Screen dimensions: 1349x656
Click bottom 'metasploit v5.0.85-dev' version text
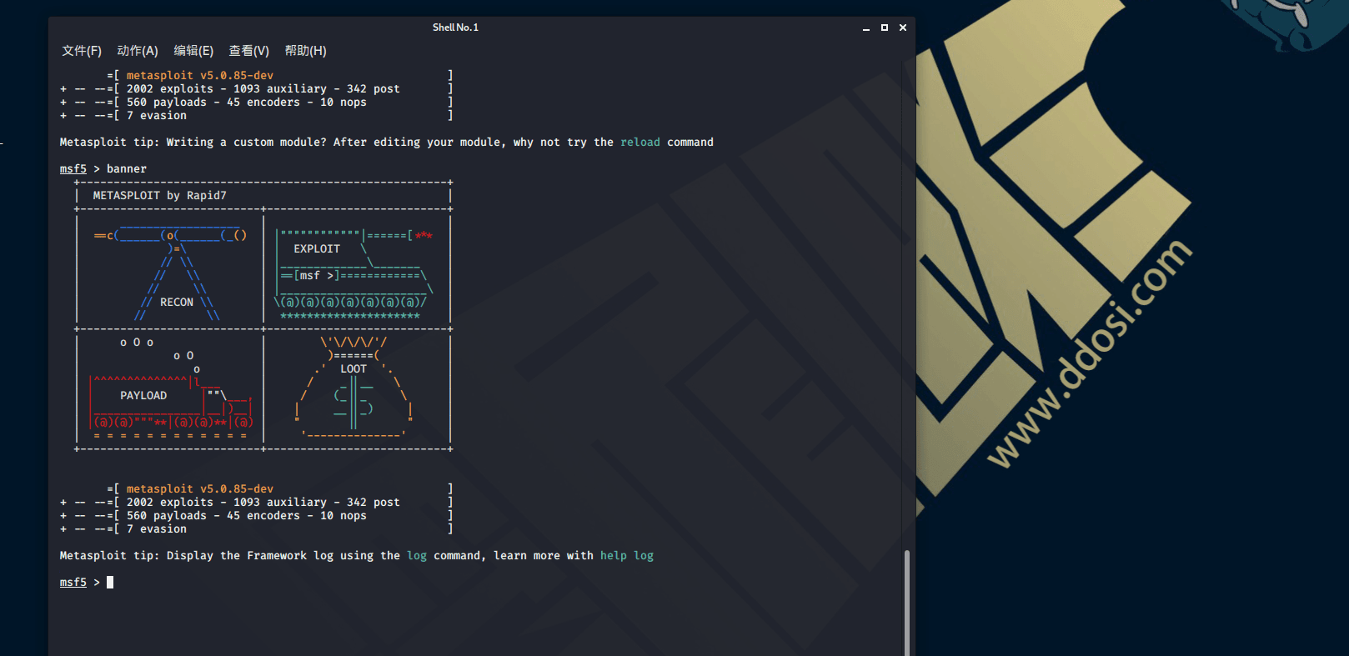[x=200, y=489]
